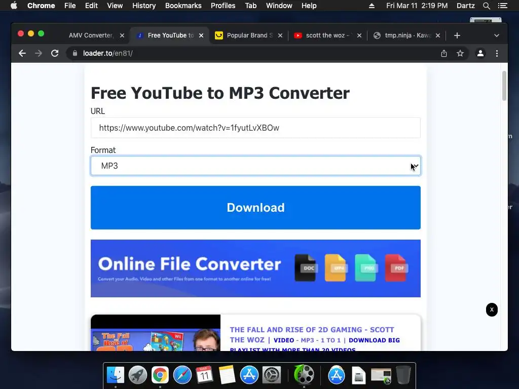Viewport: 519px width, 389px height.
Task: Reload the loader.to page
Action: pos(55,53)
